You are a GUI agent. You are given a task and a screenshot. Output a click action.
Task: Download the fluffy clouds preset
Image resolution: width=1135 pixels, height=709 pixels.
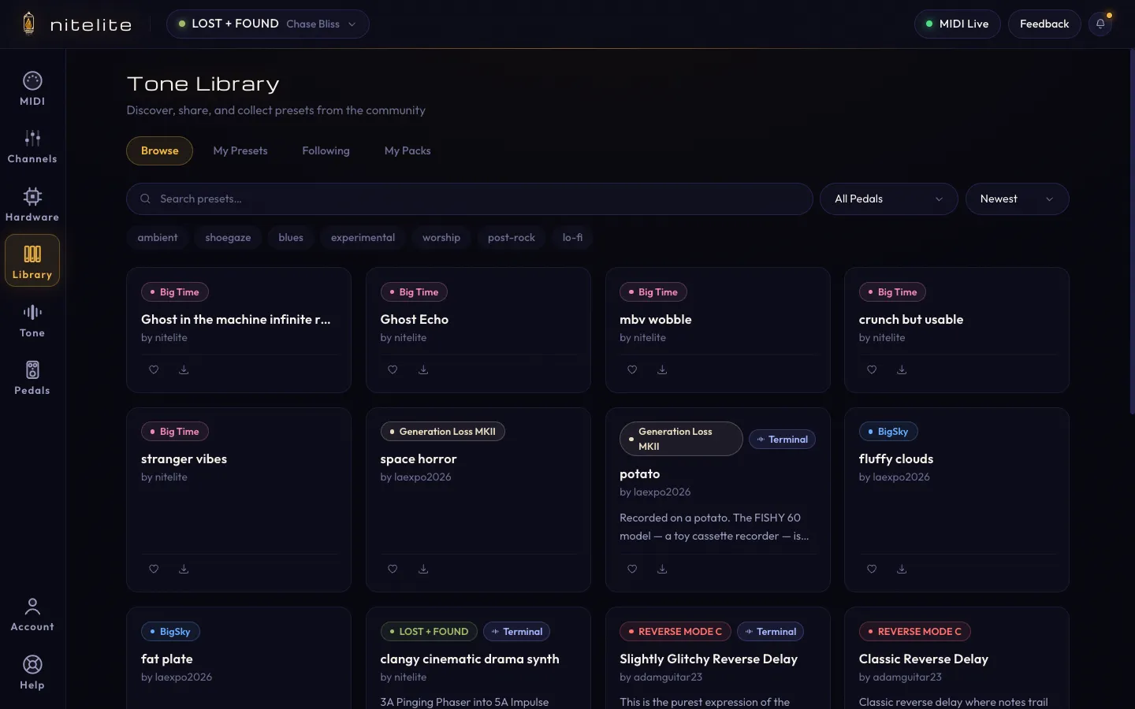pyautogui.click(x=902, y=569)
